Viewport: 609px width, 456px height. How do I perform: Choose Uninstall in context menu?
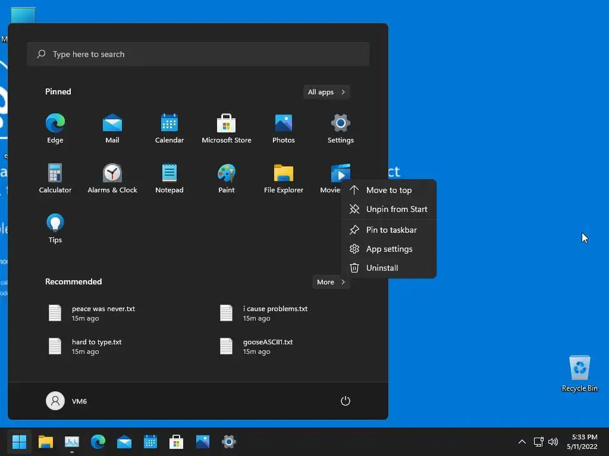(389, 268)
